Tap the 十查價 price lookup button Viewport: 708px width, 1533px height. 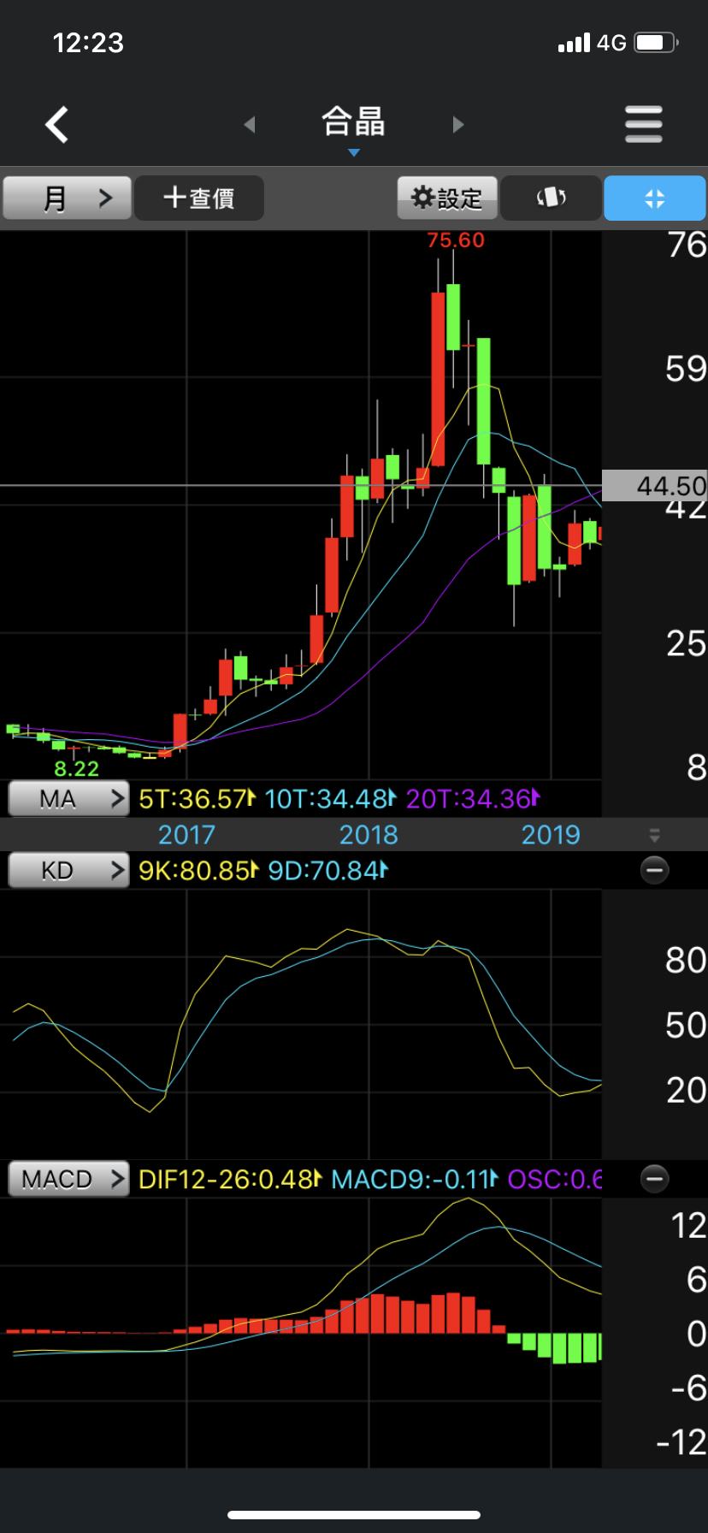click(199, 198)
